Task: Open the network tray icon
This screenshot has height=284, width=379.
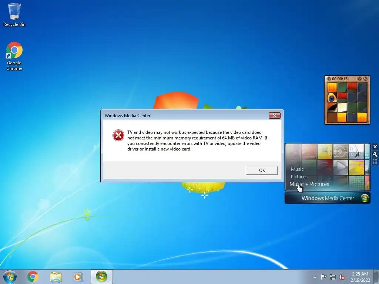Action: [x=333, y=277]
